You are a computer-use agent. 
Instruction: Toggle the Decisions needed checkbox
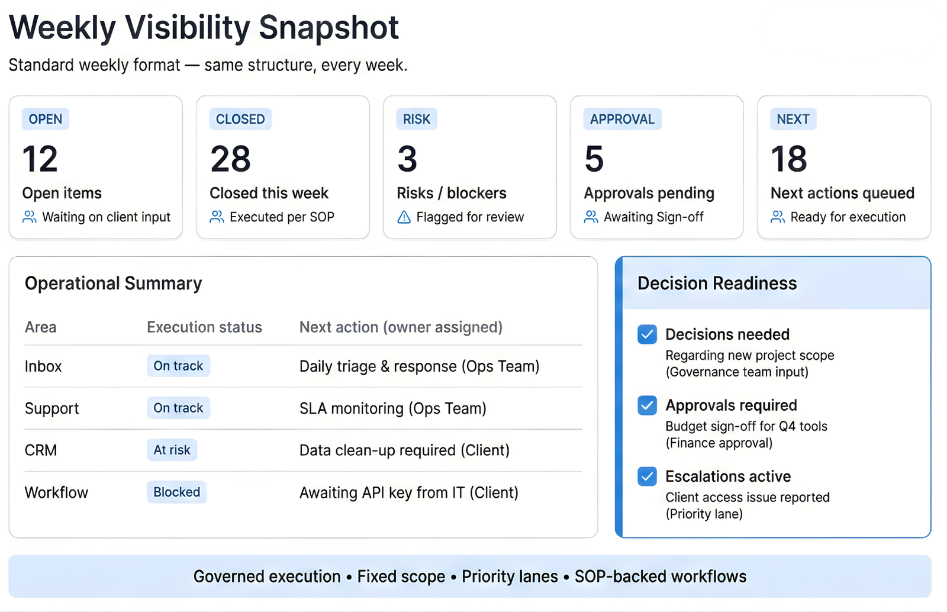[647, 334]
